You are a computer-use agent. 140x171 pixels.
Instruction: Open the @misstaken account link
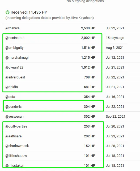click(x=15, y=166)
